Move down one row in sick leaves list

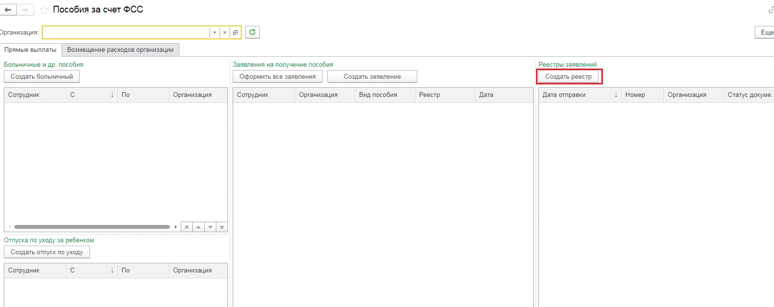click(x=210, y=227)
